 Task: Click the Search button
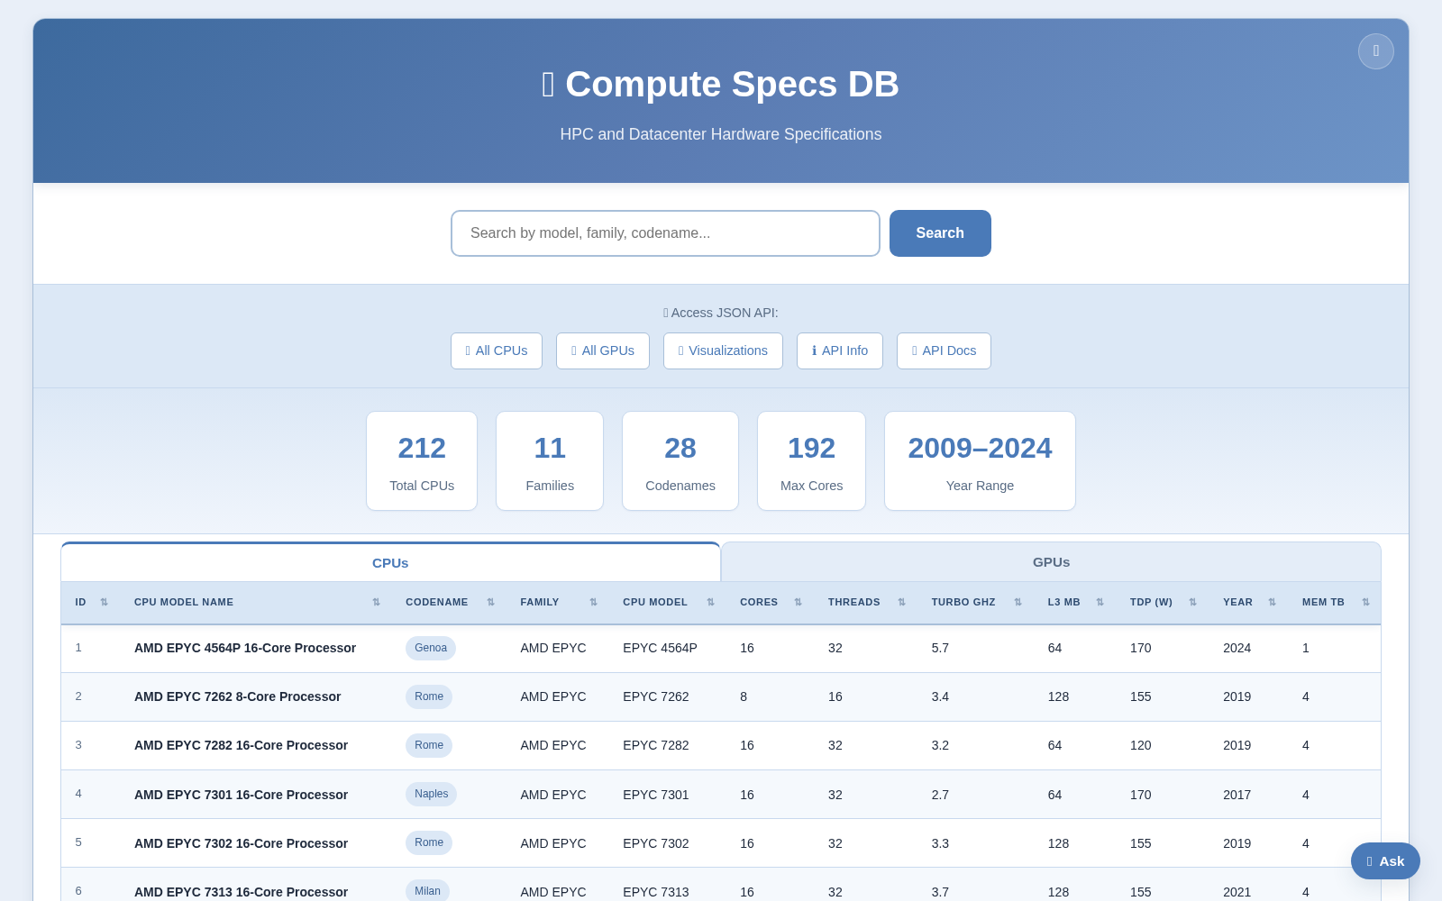coord(940,233)
